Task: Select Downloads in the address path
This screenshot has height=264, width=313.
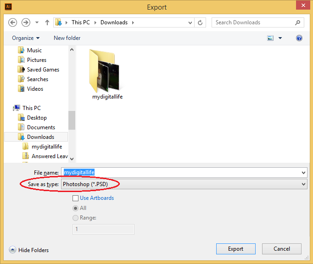Action: (x=114, y=22)
